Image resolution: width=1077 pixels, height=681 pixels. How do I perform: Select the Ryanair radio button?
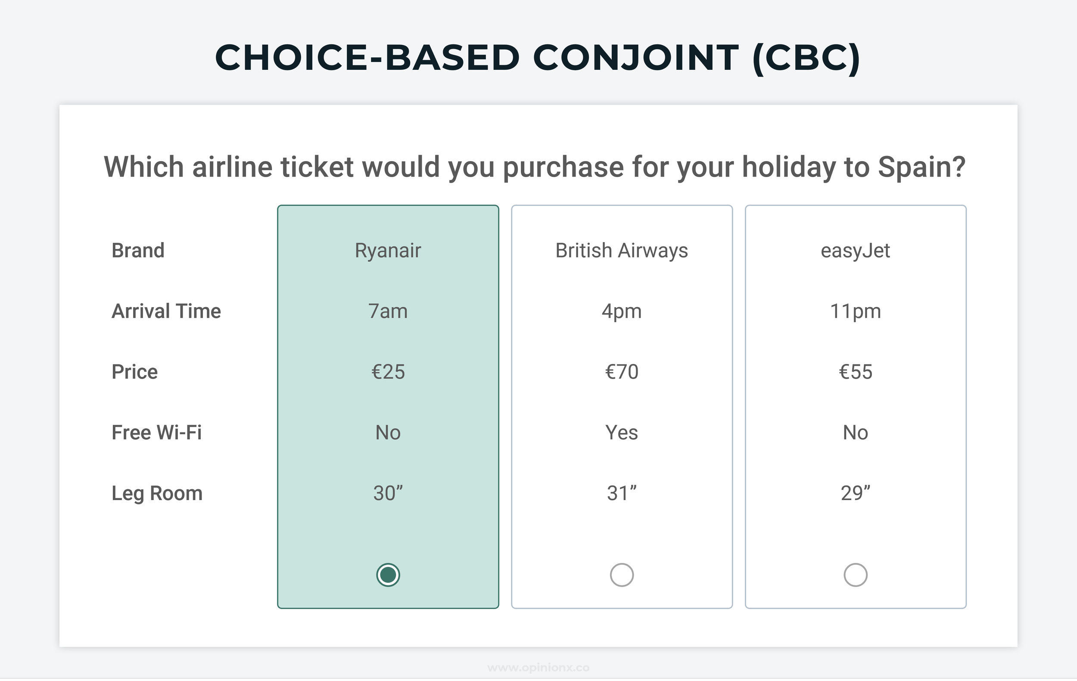point(388,575)
